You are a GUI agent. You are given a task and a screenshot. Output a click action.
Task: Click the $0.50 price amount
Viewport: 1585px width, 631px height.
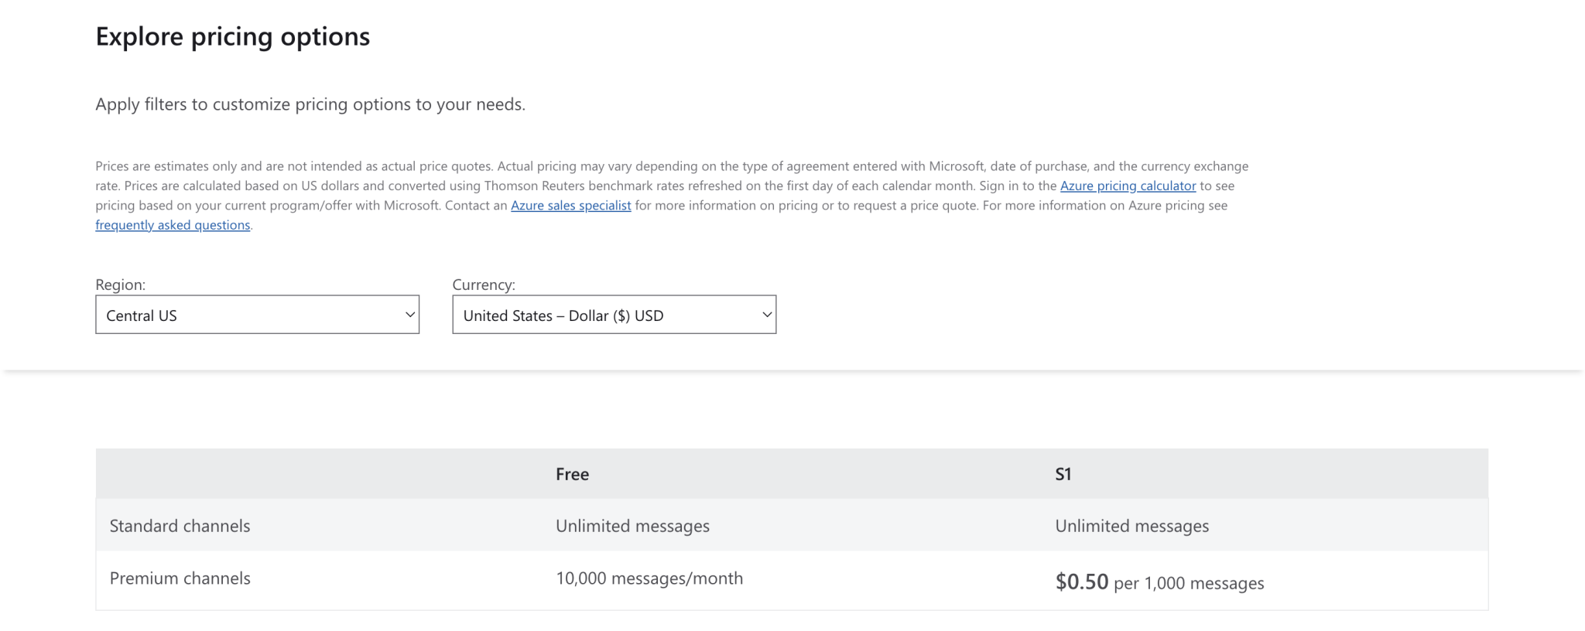tap(1081, 582)
